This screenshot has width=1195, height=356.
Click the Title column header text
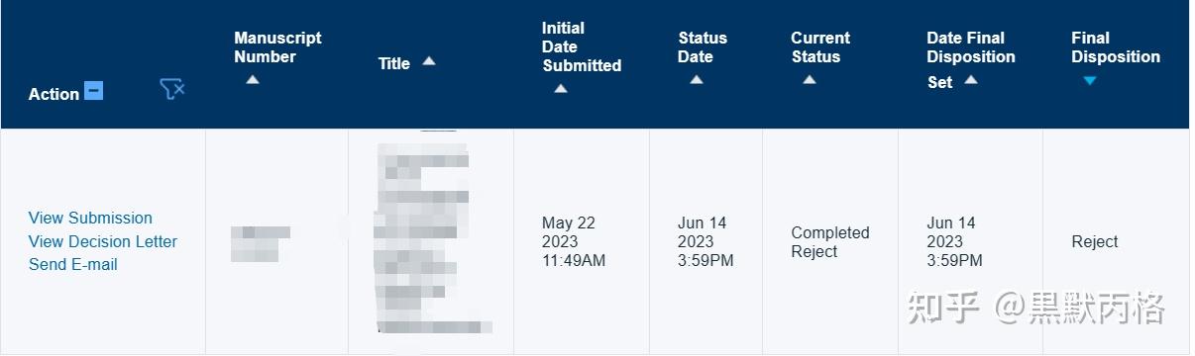coord(394,63)
